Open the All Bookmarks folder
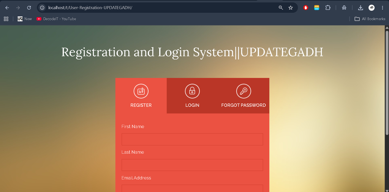Viewport: 389px width, 192px height. pyautogui.click(x=370, y=19)
